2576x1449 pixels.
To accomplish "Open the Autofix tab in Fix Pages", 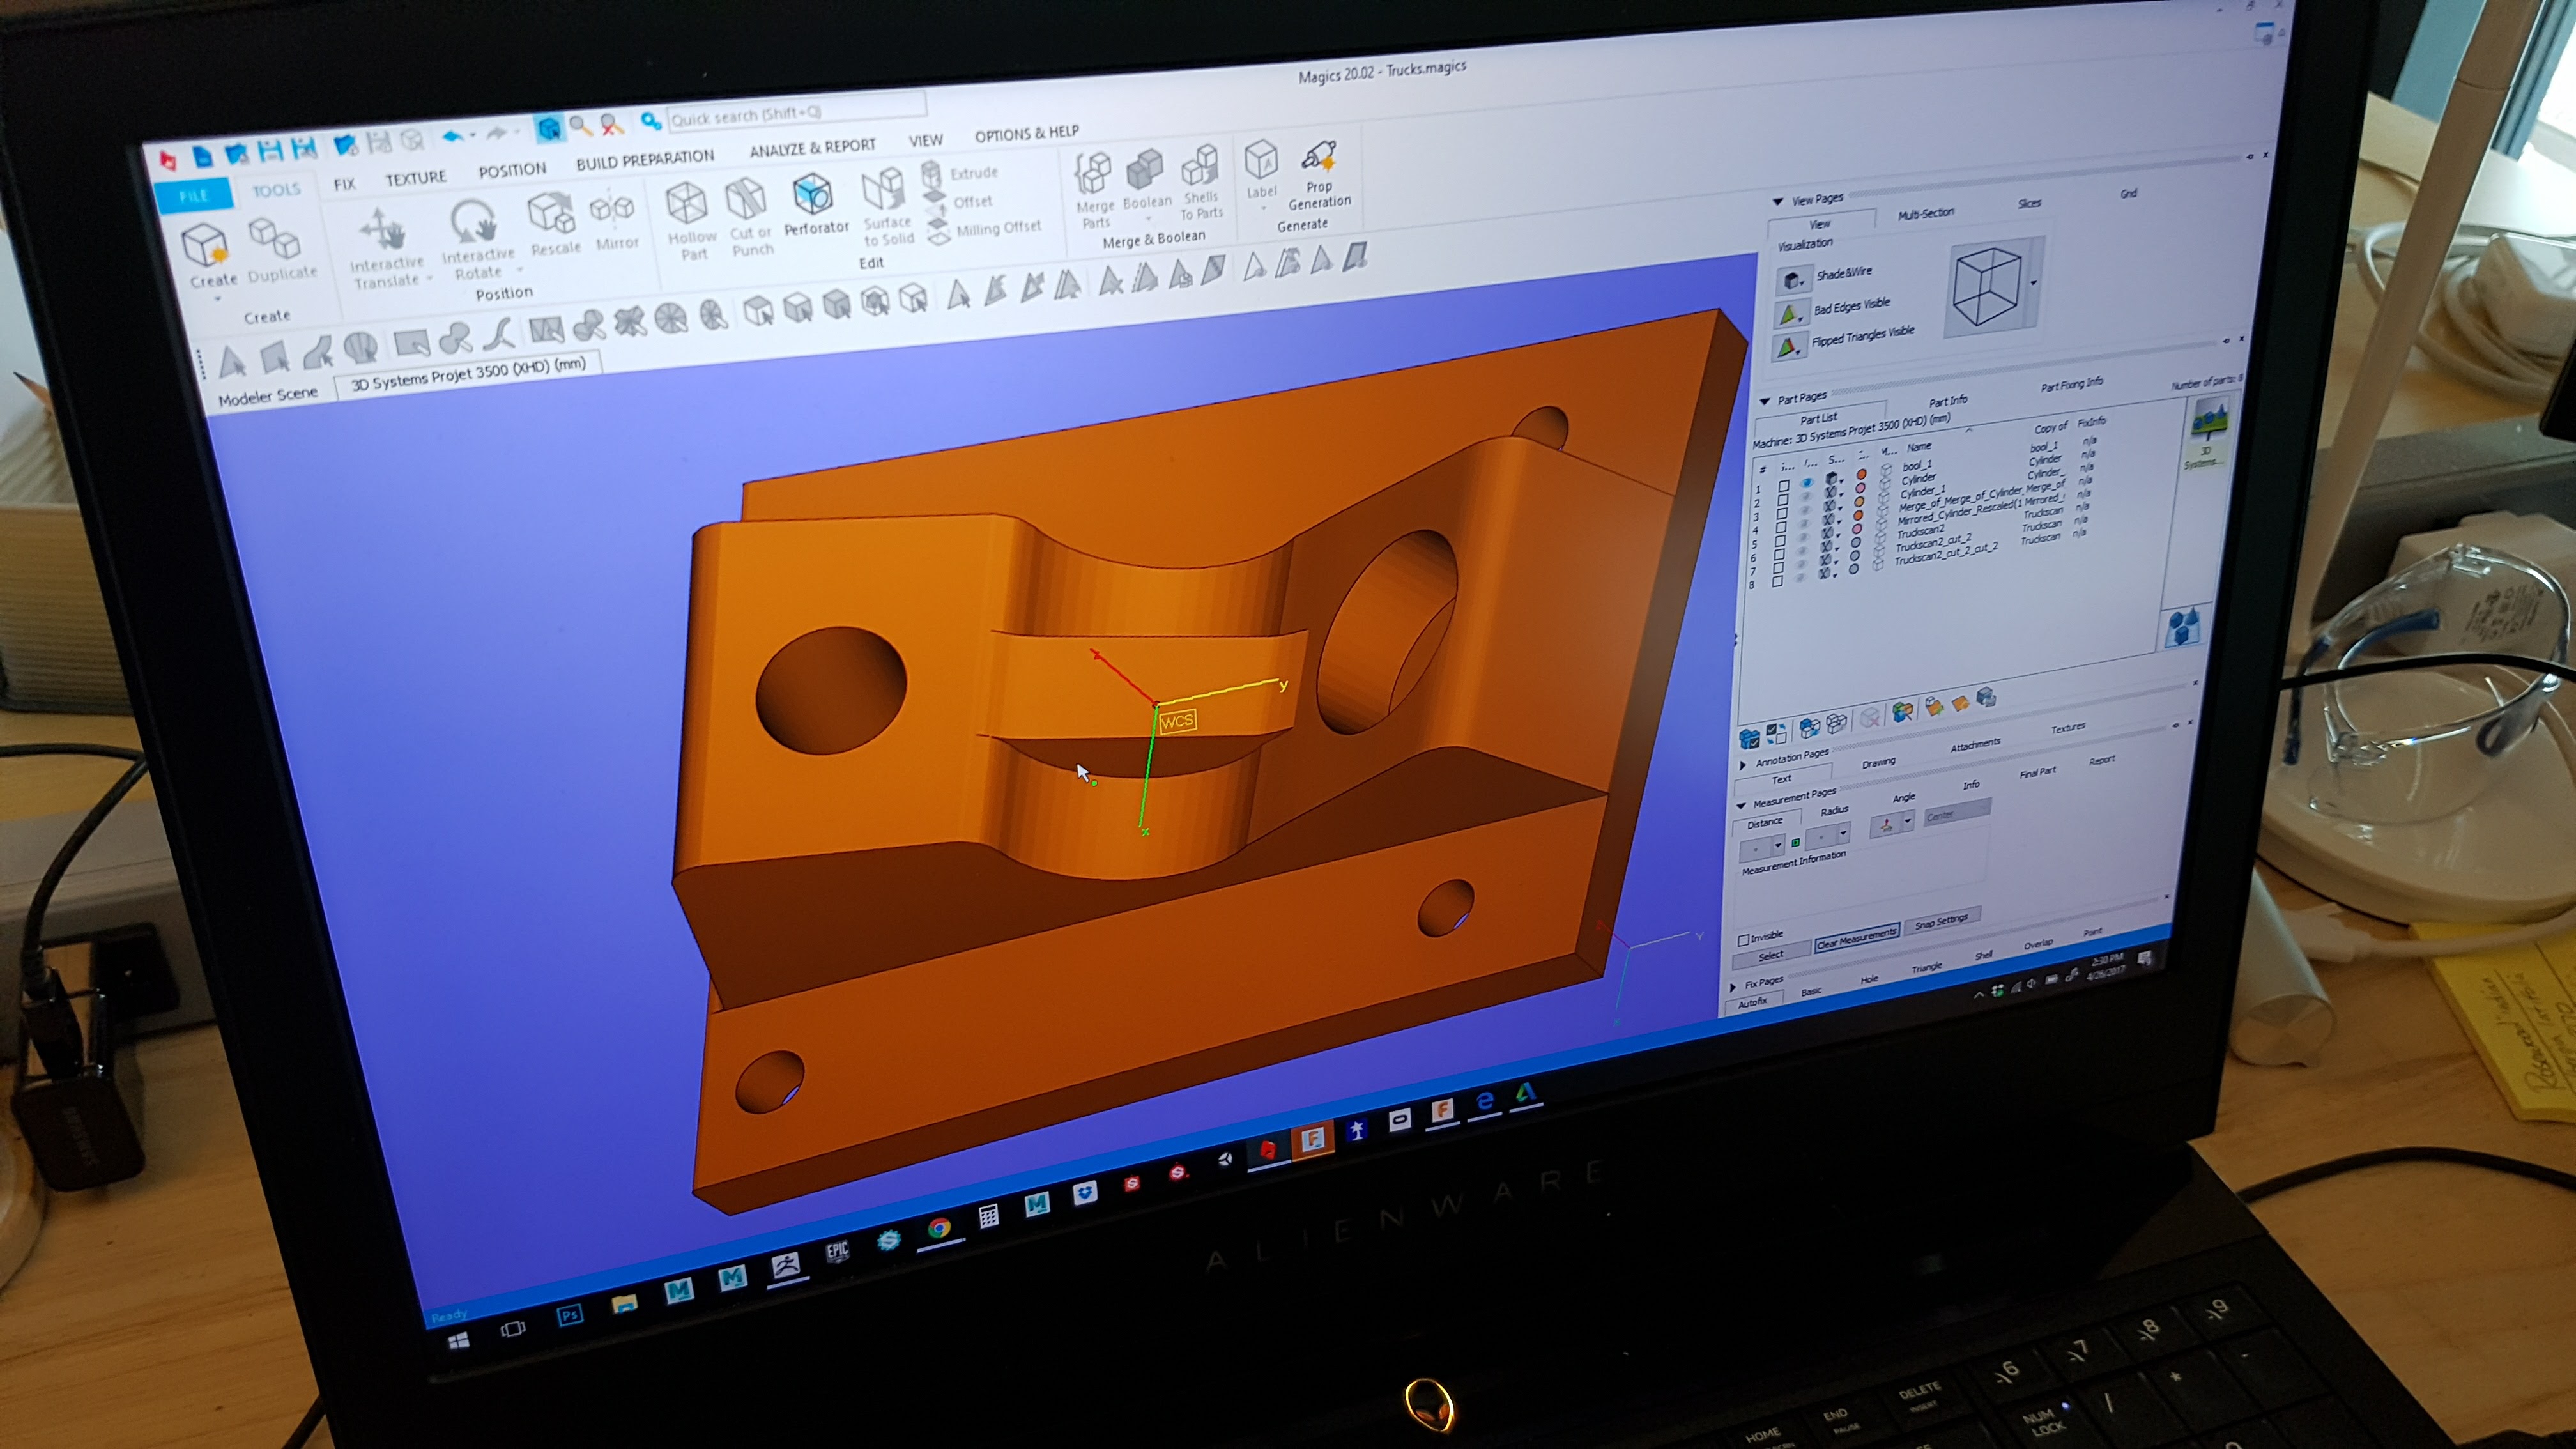I will click(1753, 1003).
